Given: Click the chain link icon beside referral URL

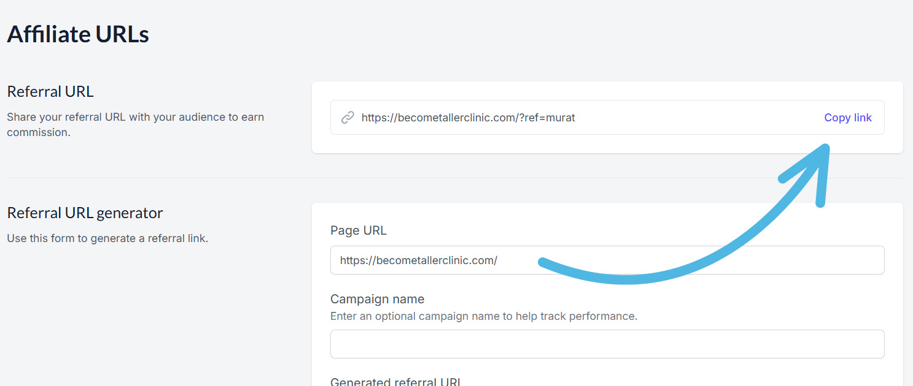Looking at the screenshot, I should 348,118.
